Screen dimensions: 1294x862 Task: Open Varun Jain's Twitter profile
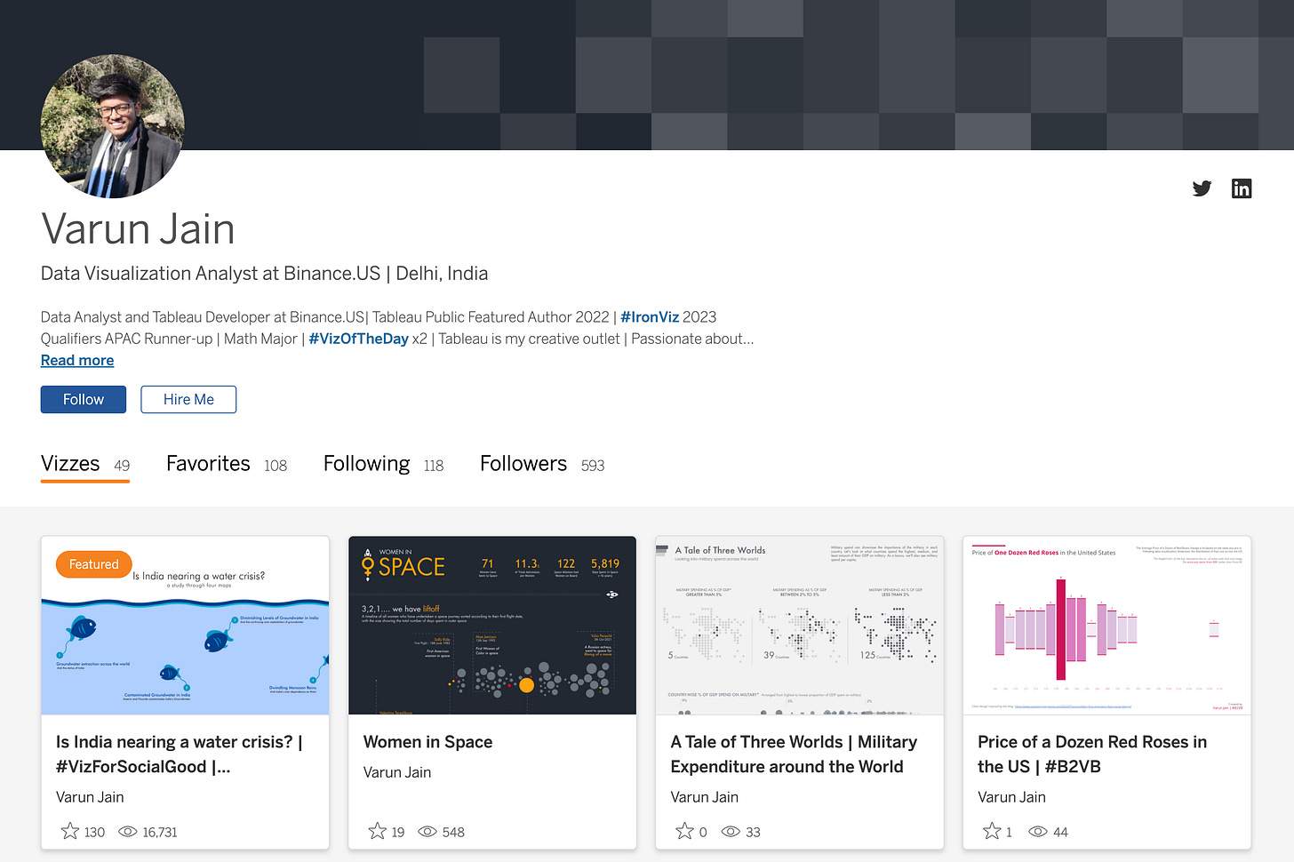[1202, 188]
